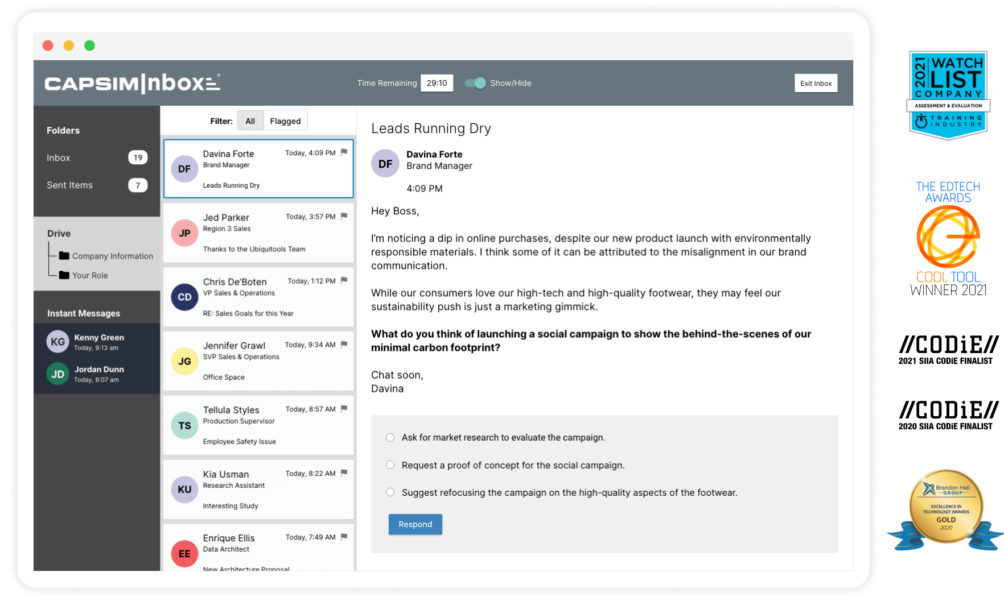Toggle the Show/Hide timer switch
This screenshot has width=1004, height=597.
click(475, 83)
